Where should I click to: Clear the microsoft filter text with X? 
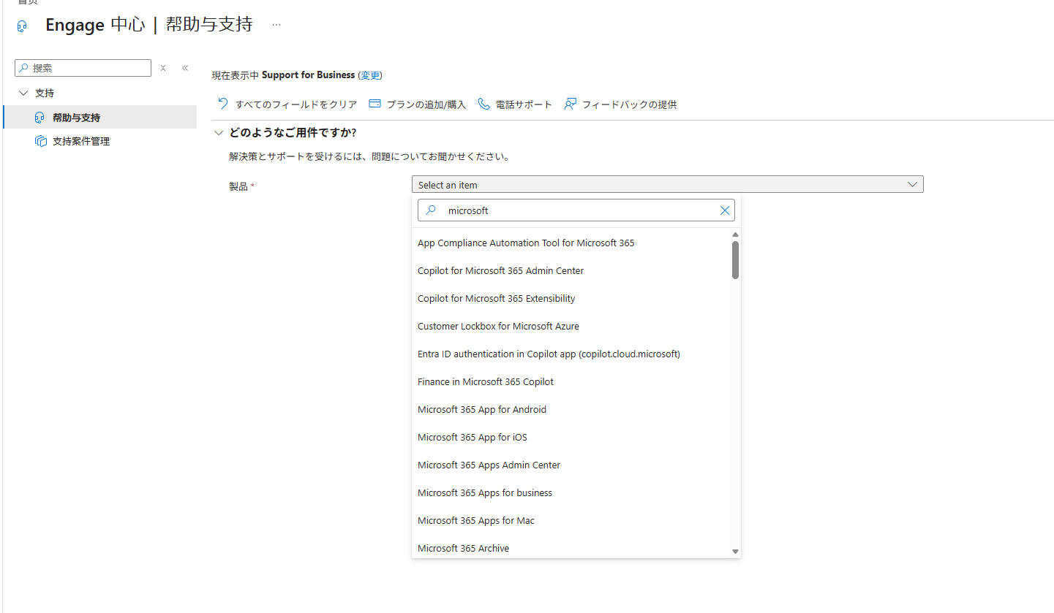tap(725, 210)
